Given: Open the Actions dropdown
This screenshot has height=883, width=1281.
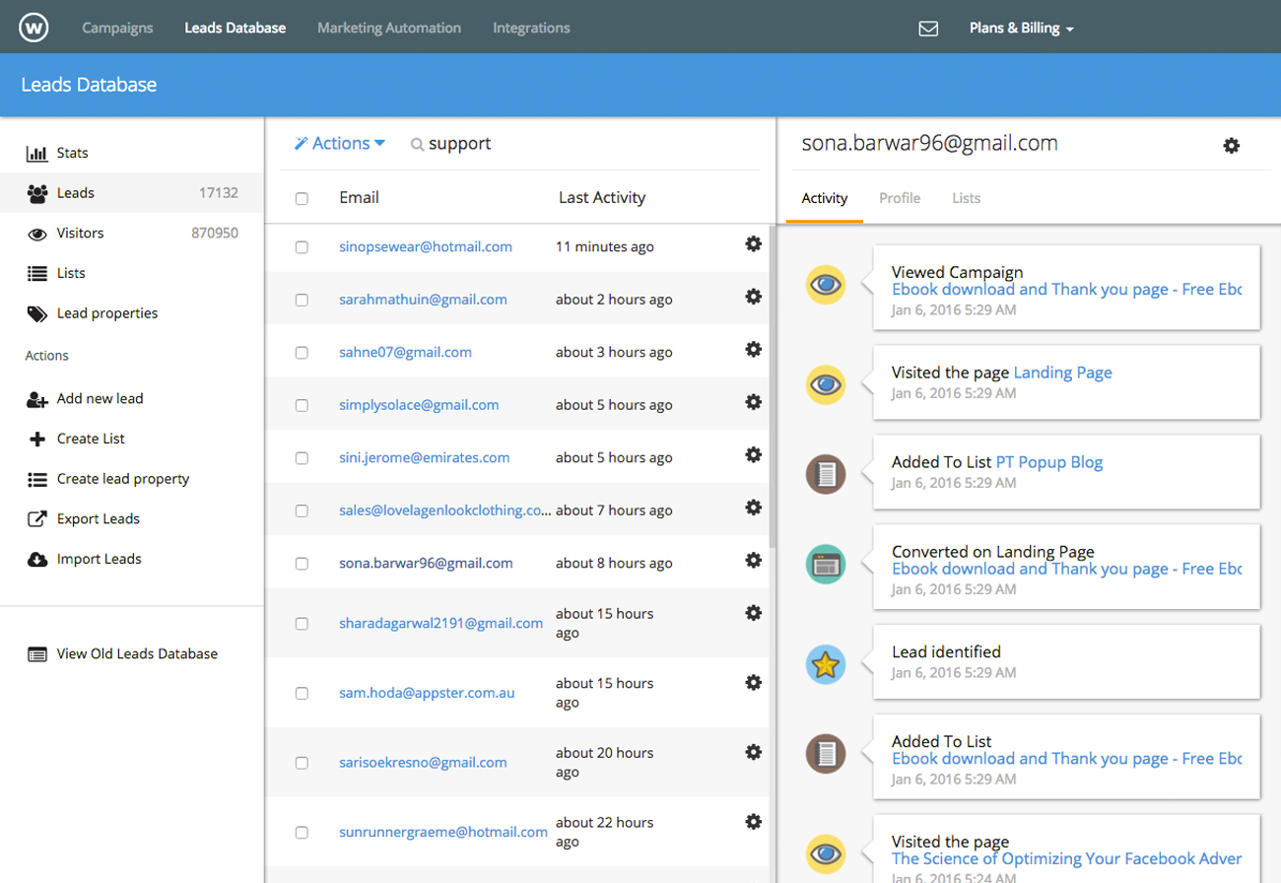Looking at the screenshot, I should (339, 143).
